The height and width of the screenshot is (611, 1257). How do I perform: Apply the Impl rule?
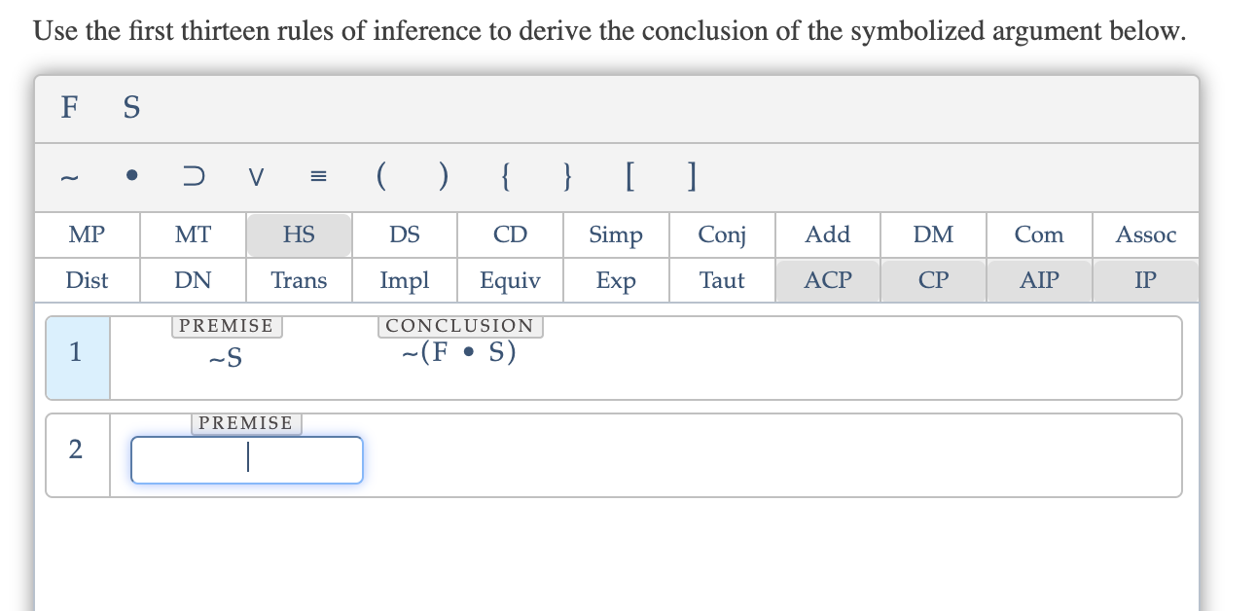[x=404, y=280]
